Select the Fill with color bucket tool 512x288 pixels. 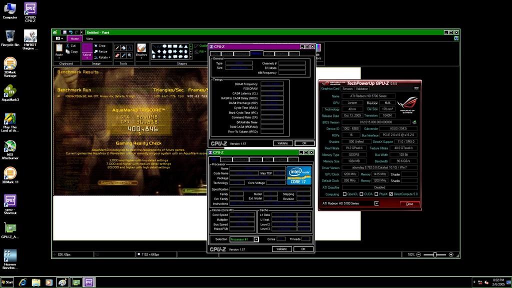(123, 48)
